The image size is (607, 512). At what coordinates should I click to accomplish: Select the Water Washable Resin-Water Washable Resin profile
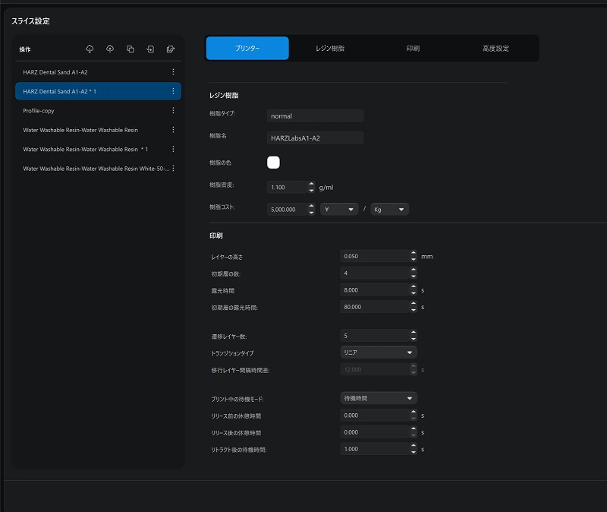80,130
